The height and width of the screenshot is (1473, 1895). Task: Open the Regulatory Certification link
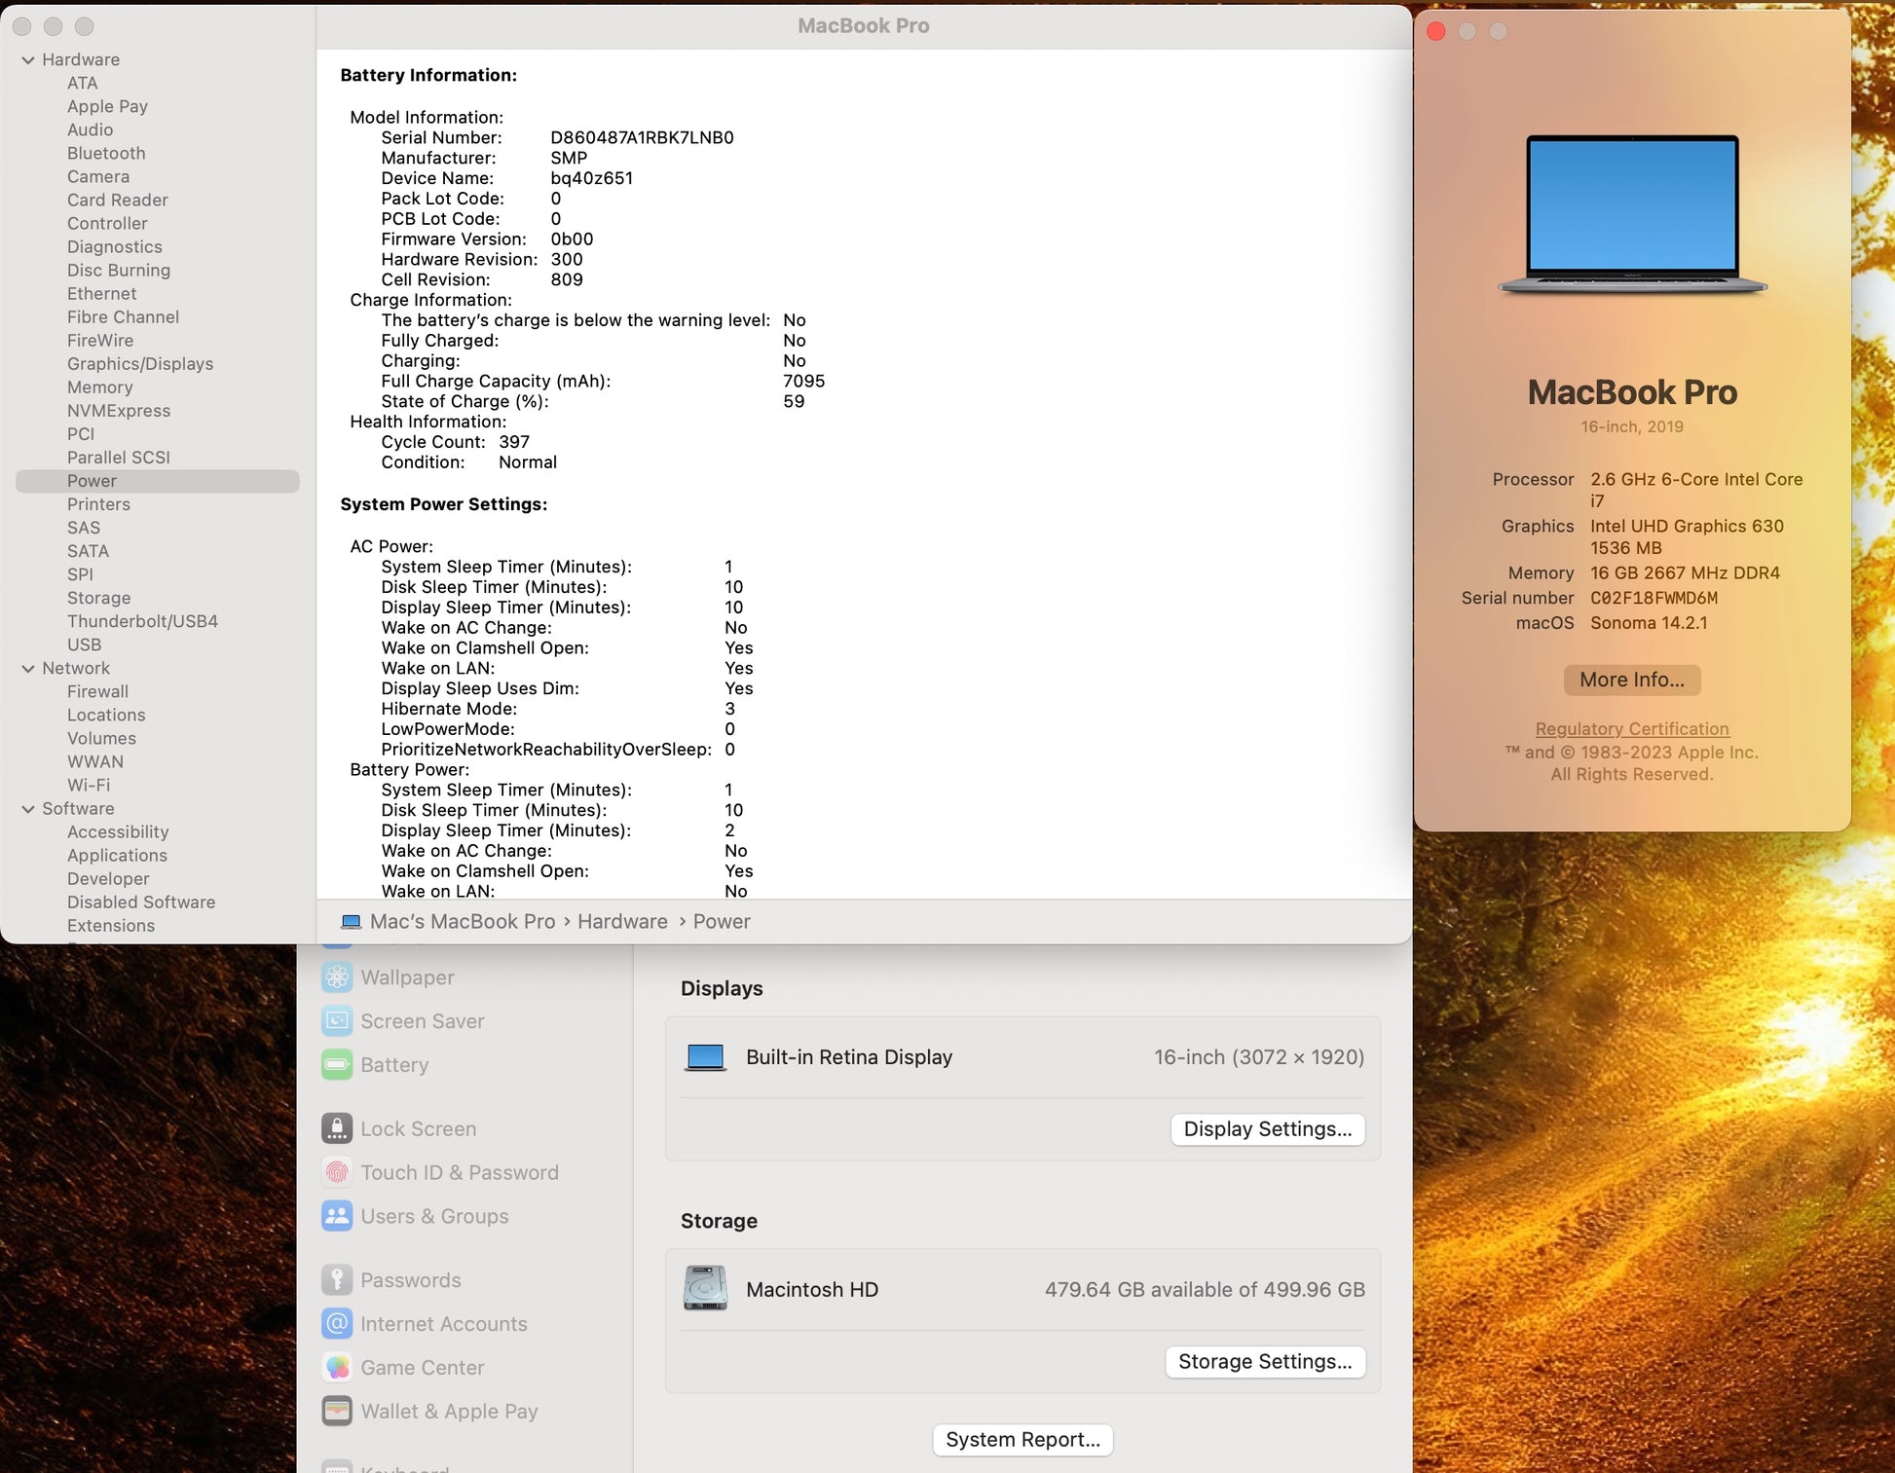(x=1631, y=728)
